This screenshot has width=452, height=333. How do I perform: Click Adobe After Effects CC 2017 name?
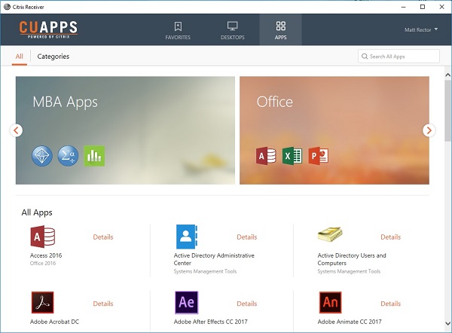pyautogui.click(x=210, y=322)
